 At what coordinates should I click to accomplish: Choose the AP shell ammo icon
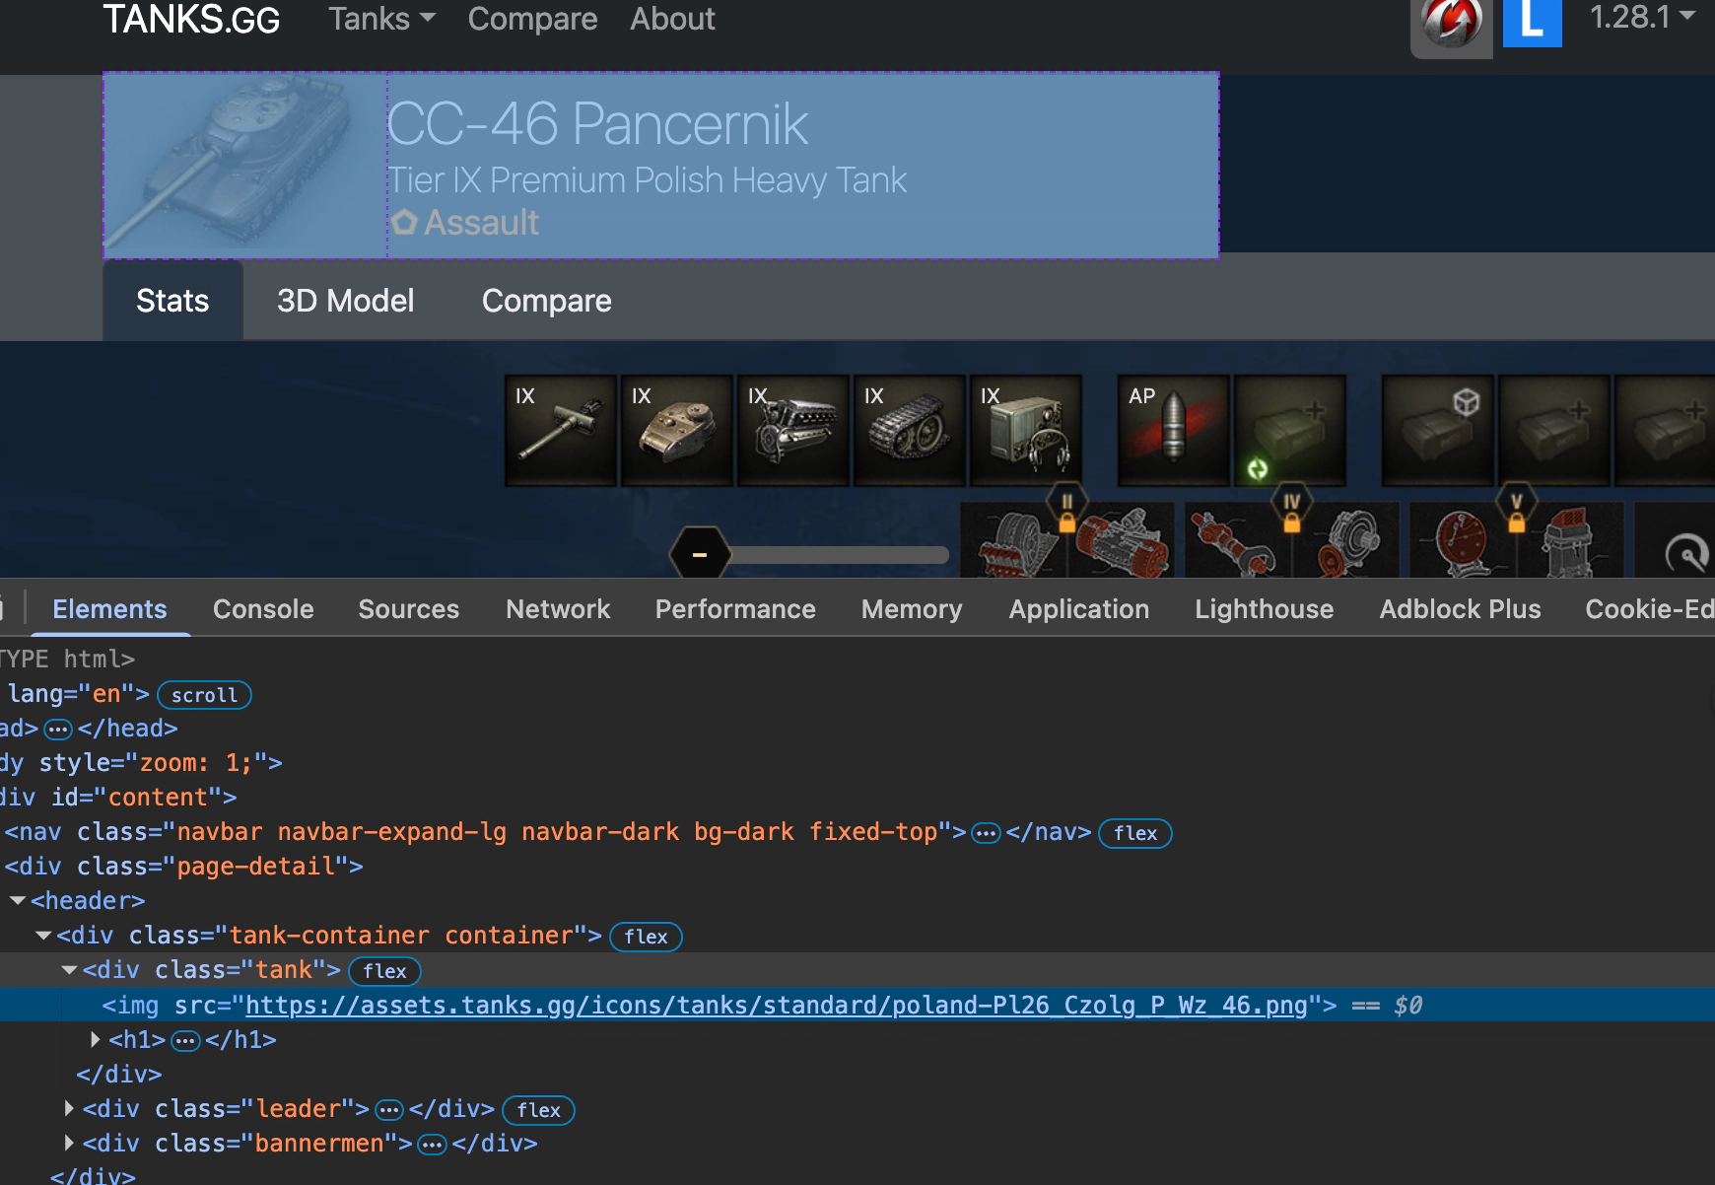pos(1174,430)
